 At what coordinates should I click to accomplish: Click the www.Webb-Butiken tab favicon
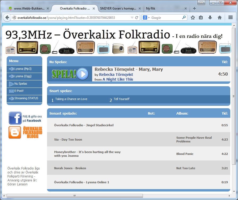tap(10, 8)
